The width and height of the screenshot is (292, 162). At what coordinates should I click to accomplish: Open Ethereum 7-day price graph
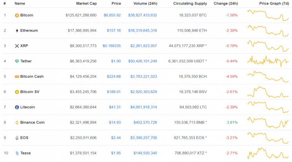pyautogui.click(x=268, y=31)
